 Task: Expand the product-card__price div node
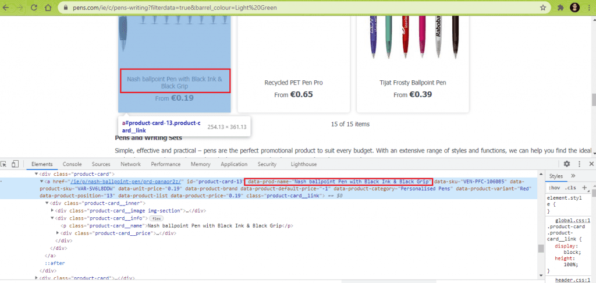pos(58,233)
